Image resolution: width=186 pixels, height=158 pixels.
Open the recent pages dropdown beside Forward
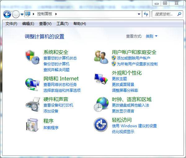click(x=22, y=14)
